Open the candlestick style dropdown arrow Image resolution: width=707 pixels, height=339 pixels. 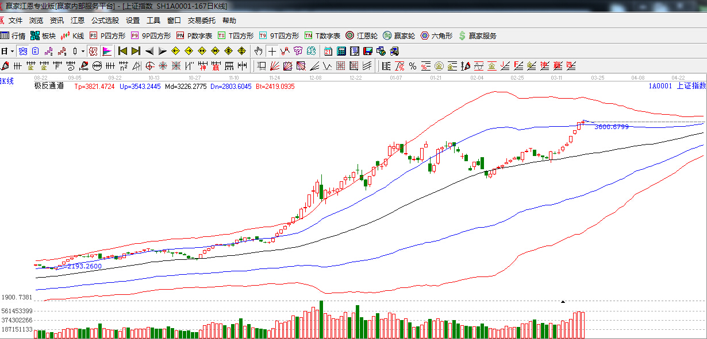[83, 51]
